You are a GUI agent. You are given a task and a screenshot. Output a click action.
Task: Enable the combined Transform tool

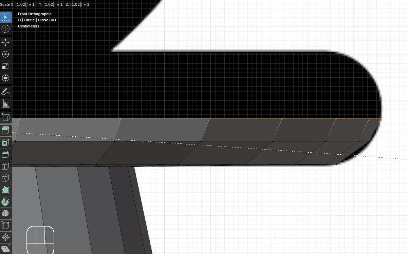click(5, 78)
